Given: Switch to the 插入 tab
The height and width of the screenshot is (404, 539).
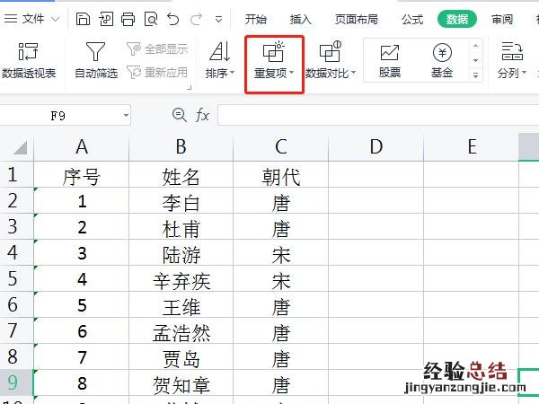Looking at the screenshot, I should pos(300,19).
